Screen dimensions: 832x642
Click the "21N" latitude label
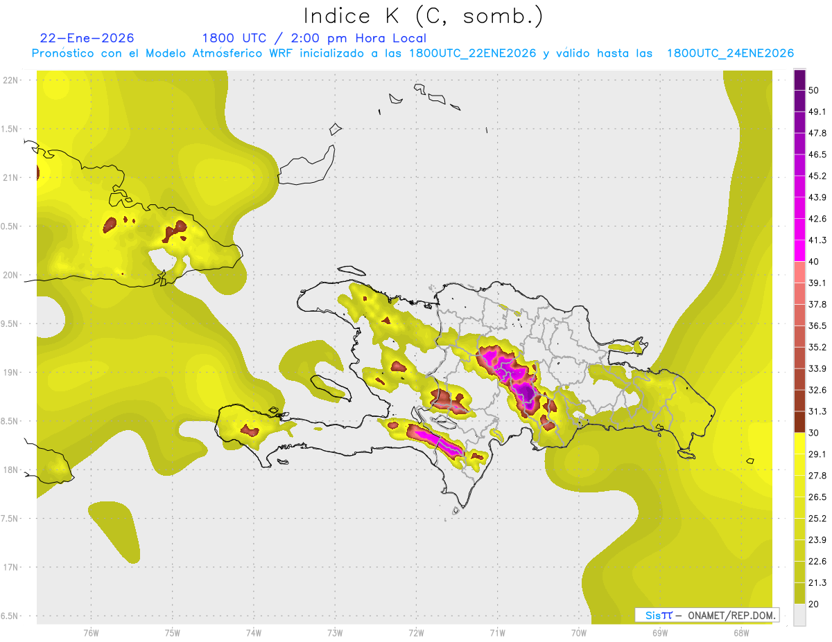coord(10,177)
